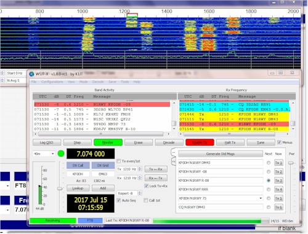308x234 pixels.
Task: Open the Configurations menu
Action: 52,82
